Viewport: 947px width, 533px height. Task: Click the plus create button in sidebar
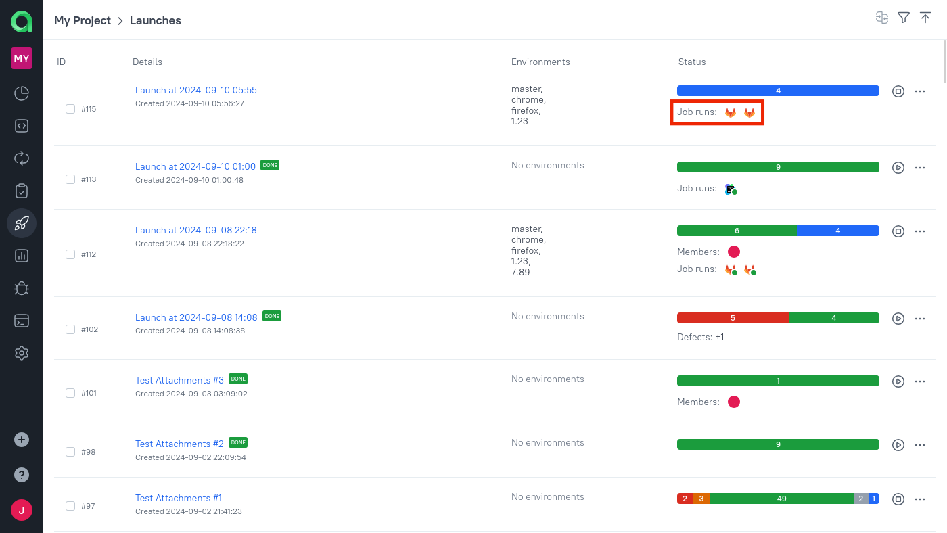22,440
